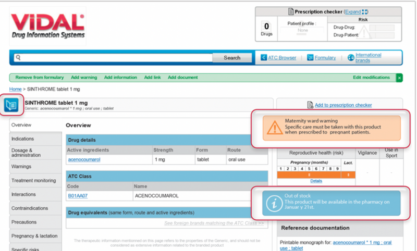Open the monograph book icon beside SINTHROME
Viewport: 417px width, 251px height.
tap(11, 105)
